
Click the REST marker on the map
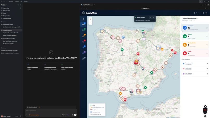coord(137,32)
